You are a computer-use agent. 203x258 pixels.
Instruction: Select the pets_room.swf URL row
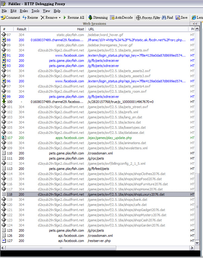[x=117, y=91]
